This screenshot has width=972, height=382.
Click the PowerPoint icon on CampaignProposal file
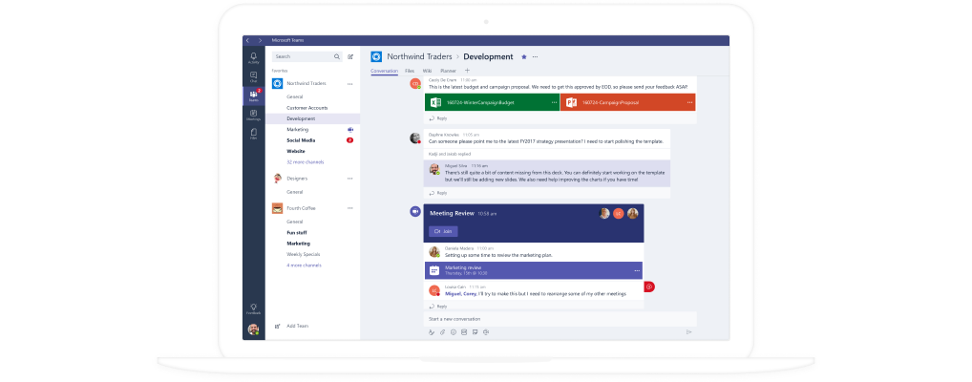(x=572, y=102)
